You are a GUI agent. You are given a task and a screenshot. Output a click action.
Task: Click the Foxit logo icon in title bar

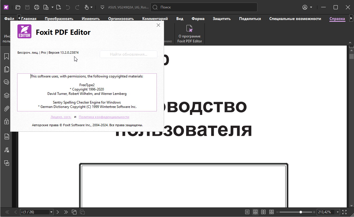pyautogui.click(x=6, y=7)
